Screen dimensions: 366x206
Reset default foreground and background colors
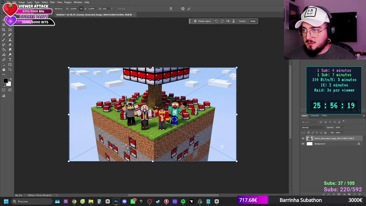point(4,85)
